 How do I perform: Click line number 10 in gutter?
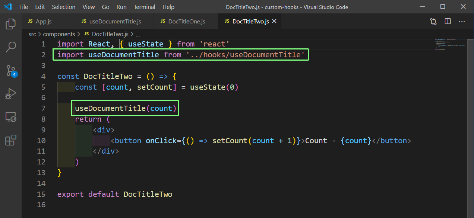[x=41, y=141]
